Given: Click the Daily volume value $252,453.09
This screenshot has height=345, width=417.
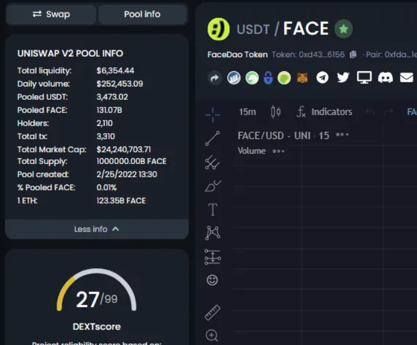Looking at the screenshot, I should click(120, 84).
